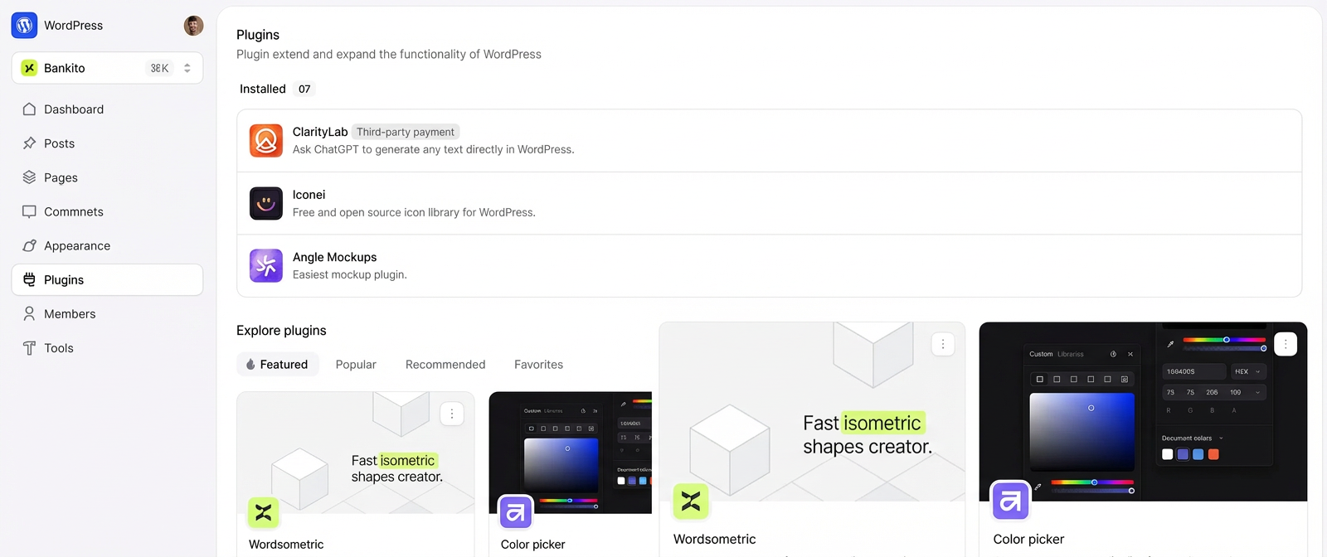
Task: Select the Featured tab
Action: pos(278,365)
